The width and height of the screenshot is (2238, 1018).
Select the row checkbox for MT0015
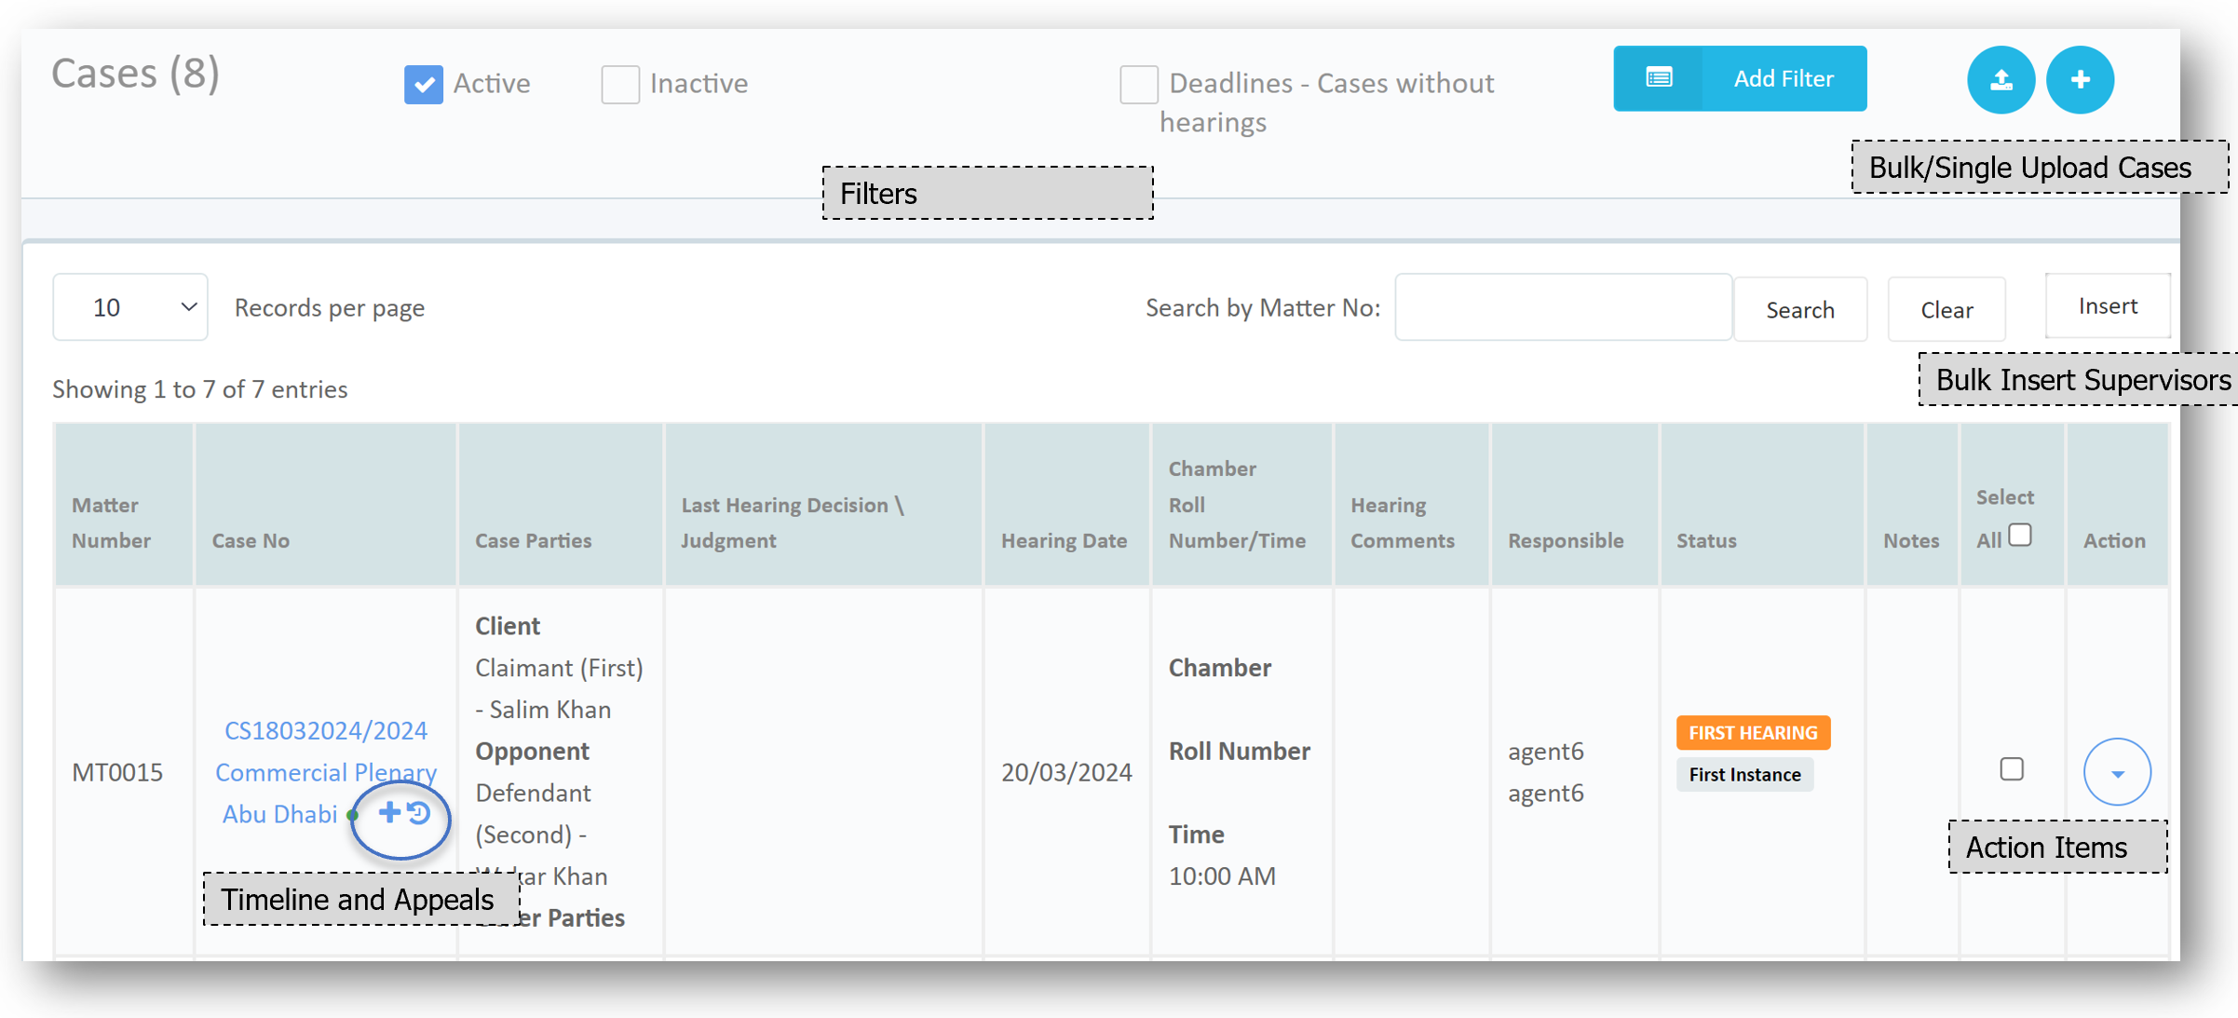click(x=2012, y=769)
